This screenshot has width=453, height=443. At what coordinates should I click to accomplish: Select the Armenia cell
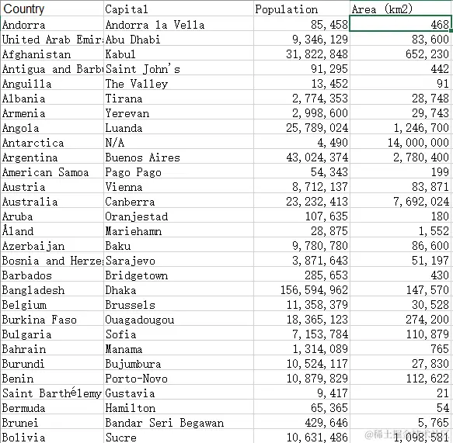52,112
